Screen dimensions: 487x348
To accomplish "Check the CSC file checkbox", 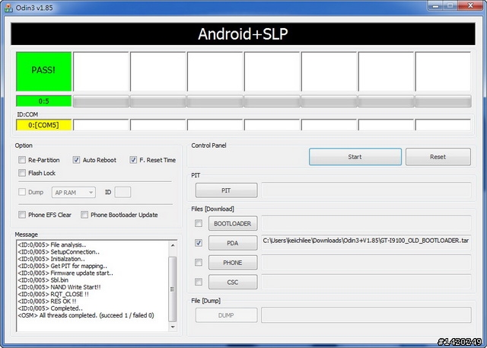I will [199, 282].
